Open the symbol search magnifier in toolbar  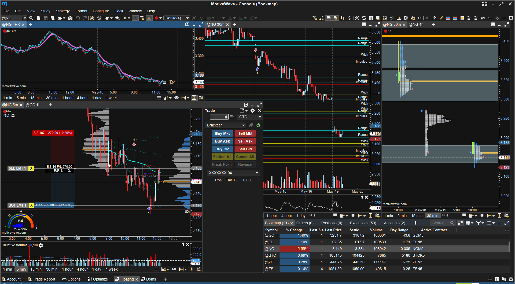(x=31, y=18)
